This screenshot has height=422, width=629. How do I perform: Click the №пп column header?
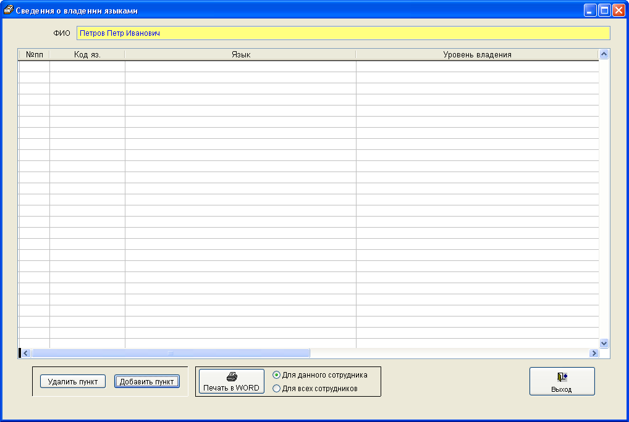(x=34, y=54)
